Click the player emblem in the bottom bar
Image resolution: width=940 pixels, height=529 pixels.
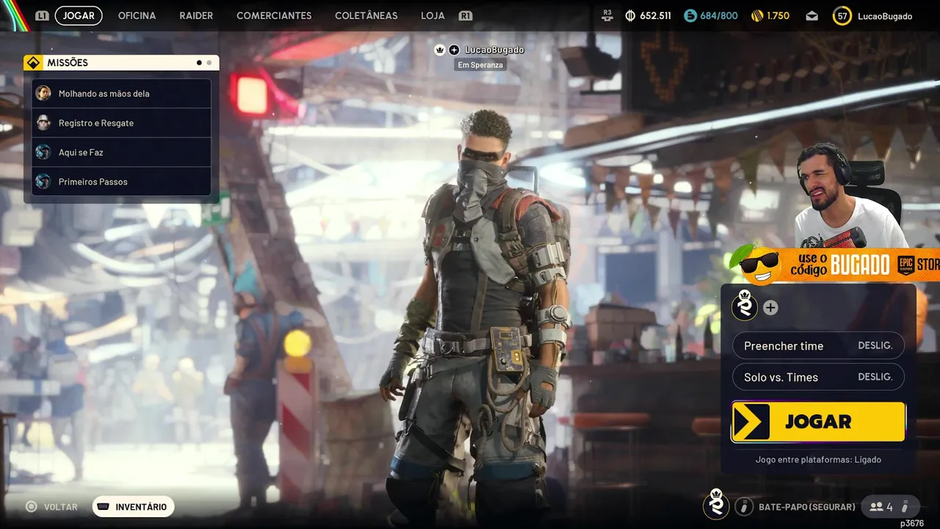pos(716,504)
